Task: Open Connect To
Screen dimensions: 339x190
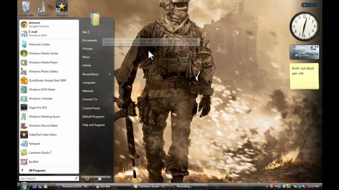Action: point(96,99)
